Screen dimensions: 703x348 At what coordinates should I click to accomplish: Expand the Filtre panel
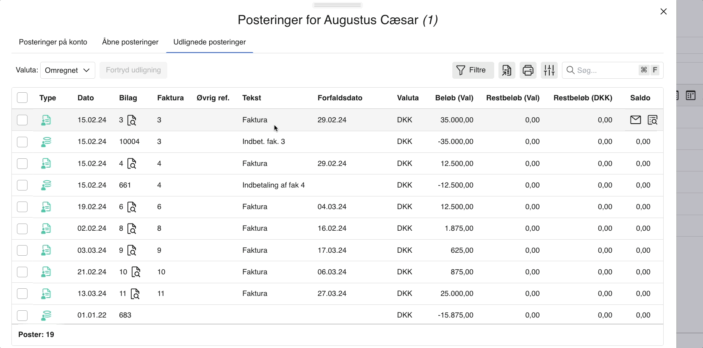click(x=473, y=70)
